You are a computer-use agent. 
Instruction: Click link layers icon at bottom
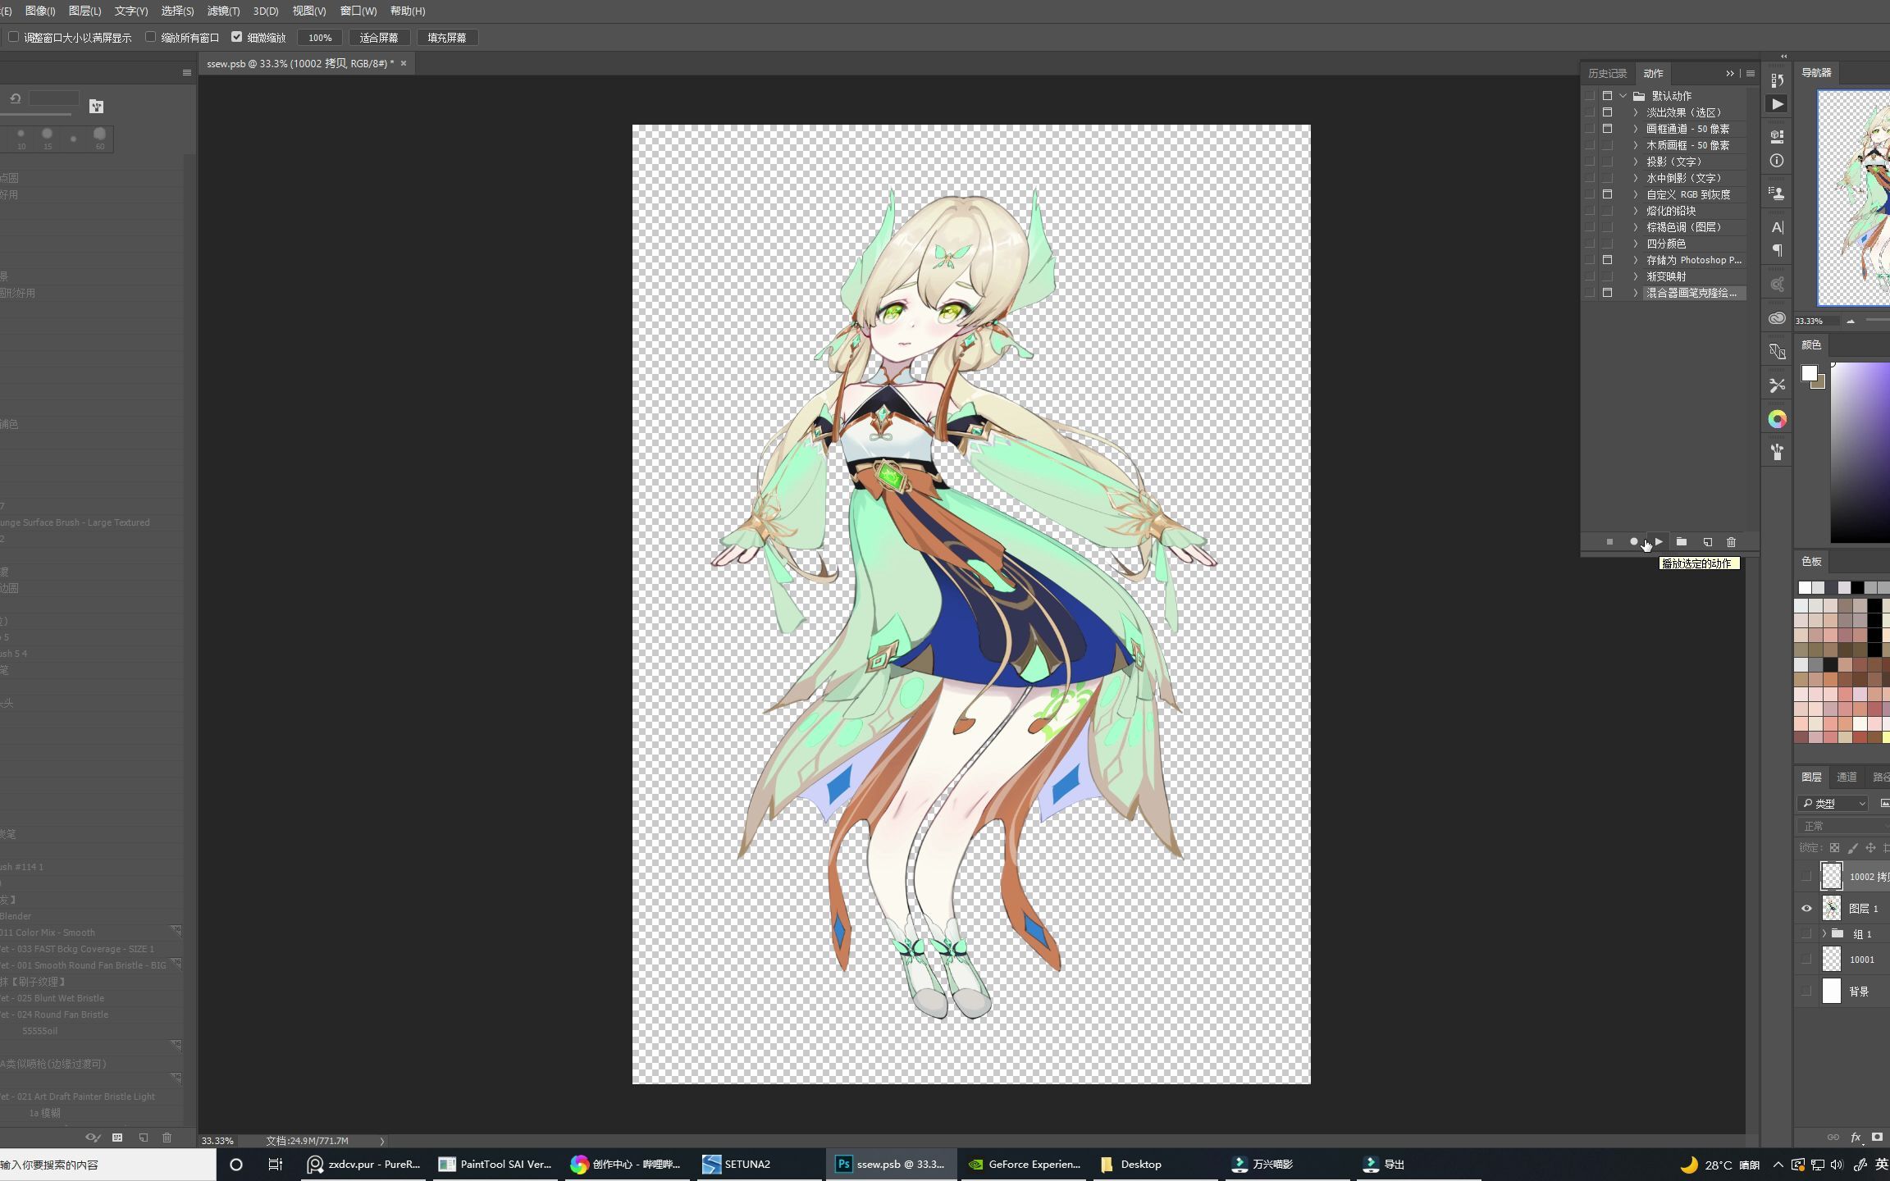1833,1137
